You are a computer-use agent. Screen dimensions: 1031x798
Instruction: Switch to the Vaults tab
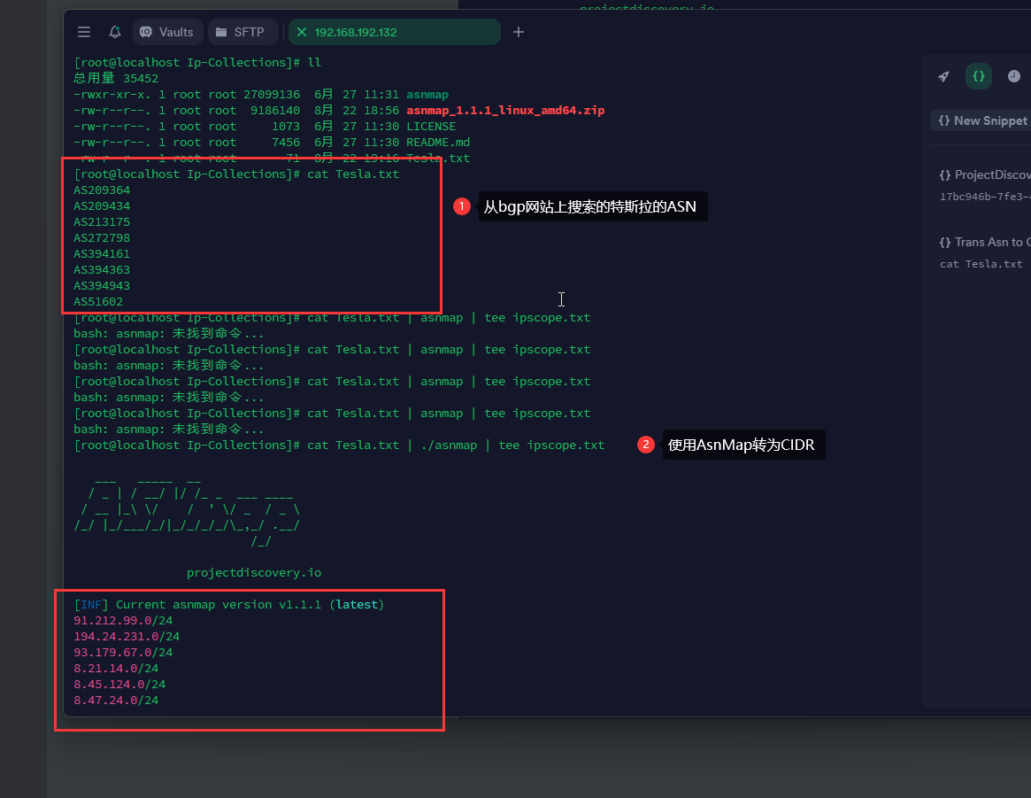167,32
